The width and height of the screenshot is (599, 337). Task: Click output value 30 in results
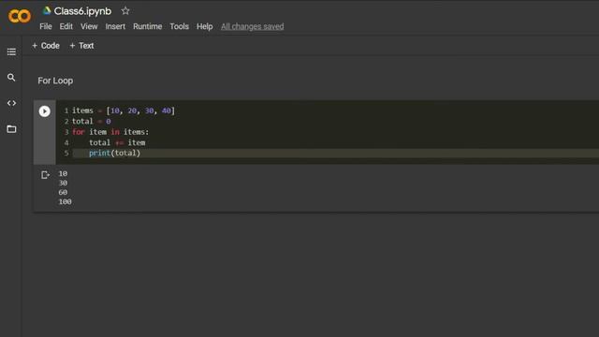[x=63, y=183]
